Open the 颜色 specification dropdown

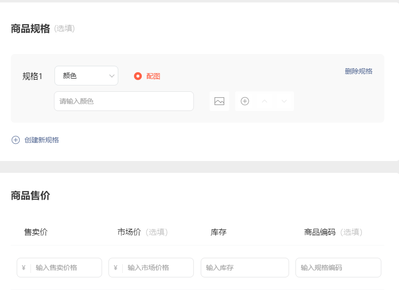(x=86, y=76)
